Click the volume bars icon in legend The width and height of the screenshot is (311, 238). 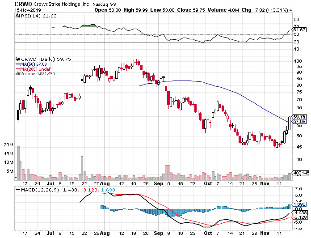17,74
